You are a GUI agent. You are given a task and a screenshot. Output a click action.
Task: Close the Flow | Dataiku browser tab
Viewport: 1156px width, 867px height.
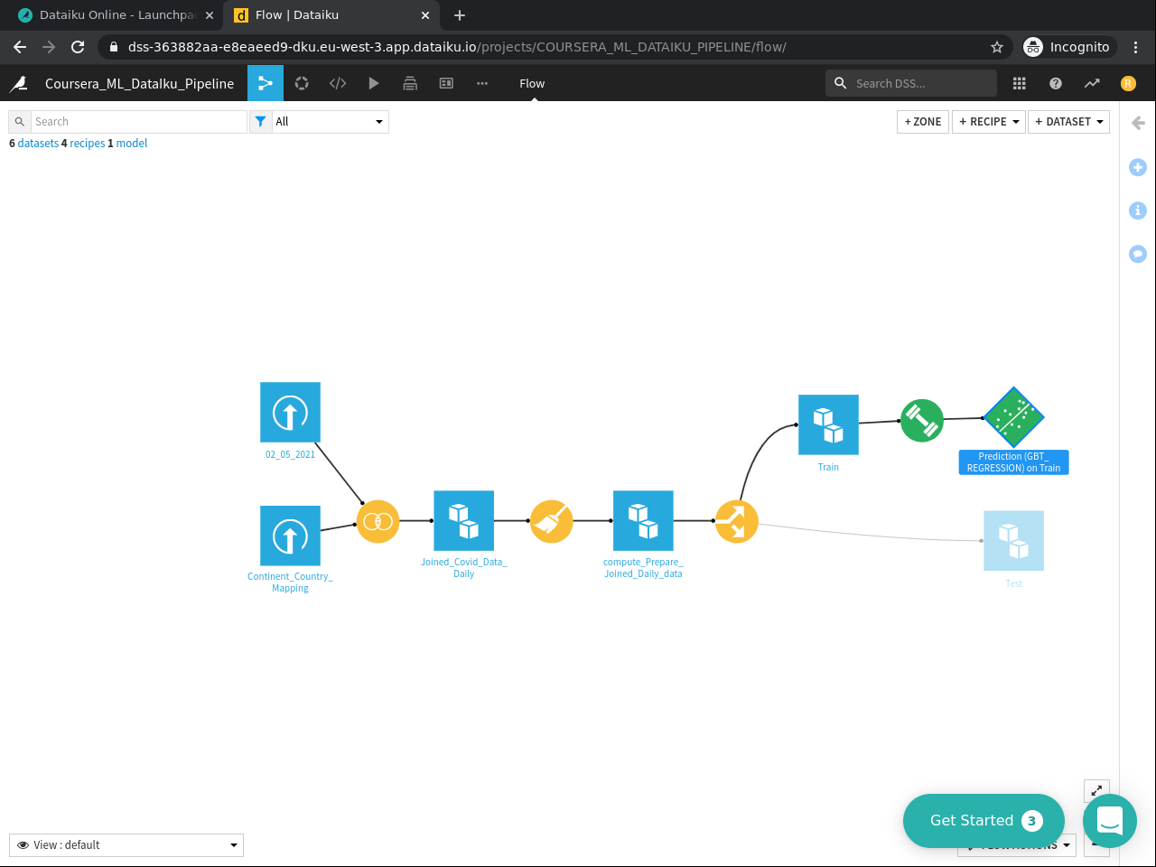[x=425, y=15]
